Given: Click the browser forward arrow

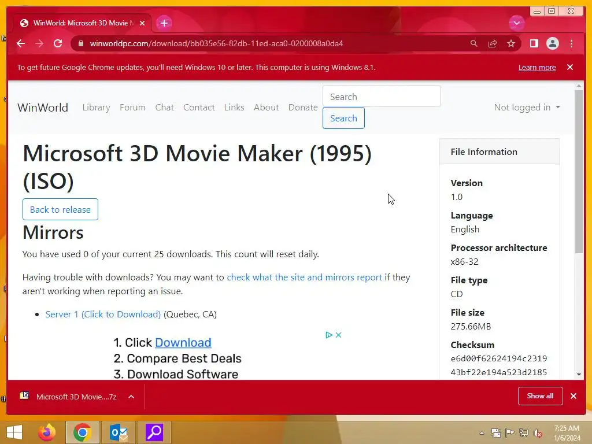Looking at the screenshot, I should click(x=39, y=43).
